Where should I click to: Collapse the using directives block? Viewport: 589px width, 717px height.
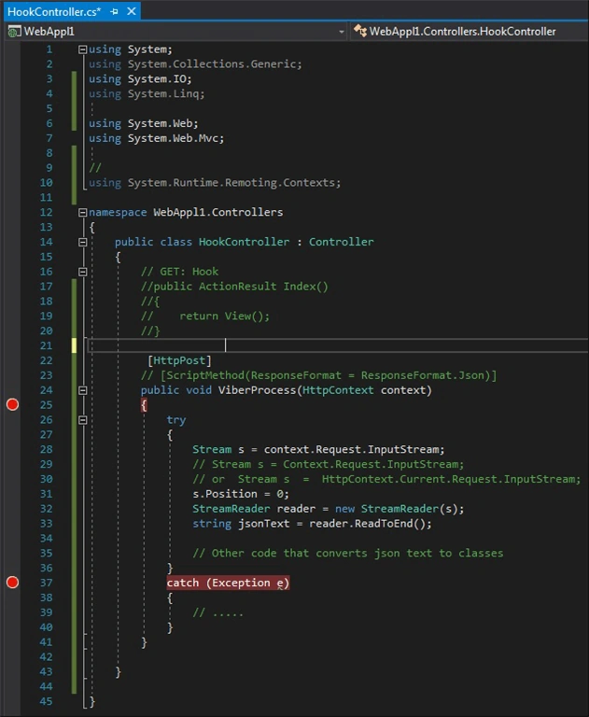click(83, 49)
